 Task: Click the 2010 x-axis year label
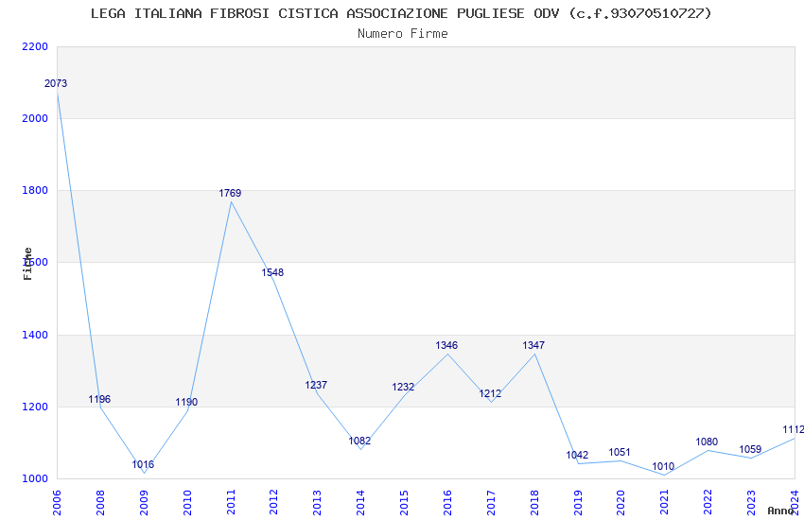point(187,503)
